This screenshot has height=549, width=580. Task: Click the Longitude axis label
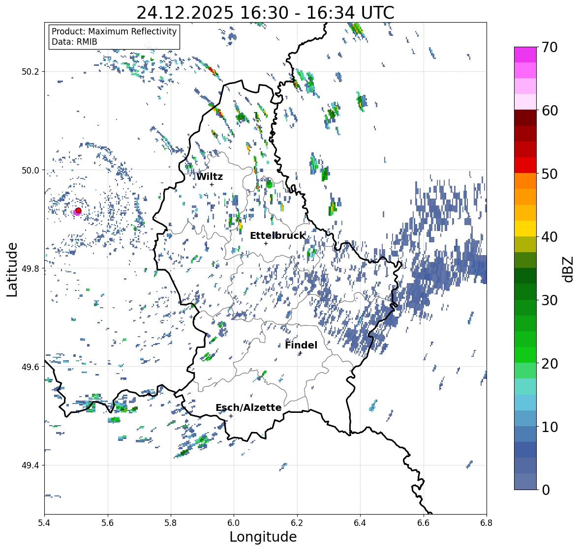click(x=263, y=536)
